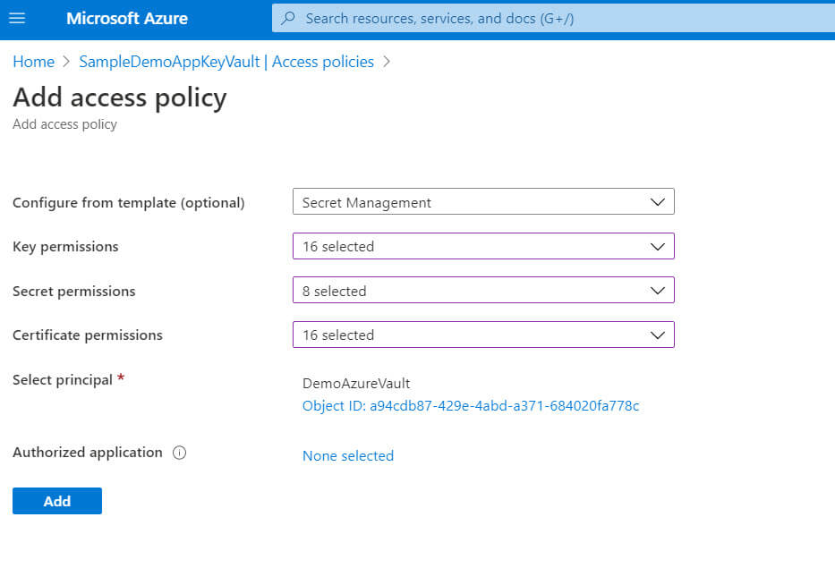Click the search magnifier icon
The width and height of the screenshot is (835, 585).
pyautogui.click(x=288, y=18)
